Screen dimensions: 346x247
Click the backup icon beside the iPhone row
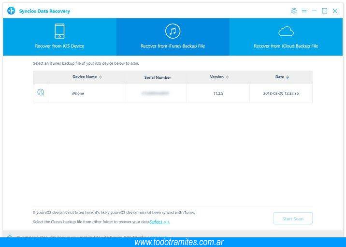41,93
